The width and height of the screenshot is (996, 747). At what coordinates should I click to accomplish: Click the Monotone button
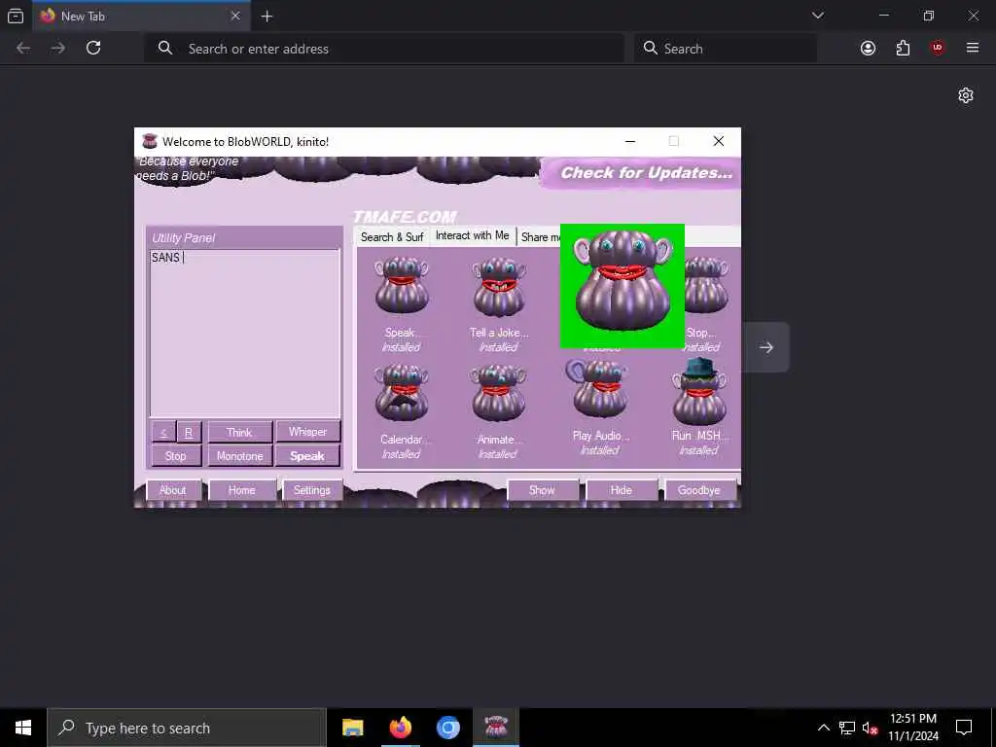[239, 456]
